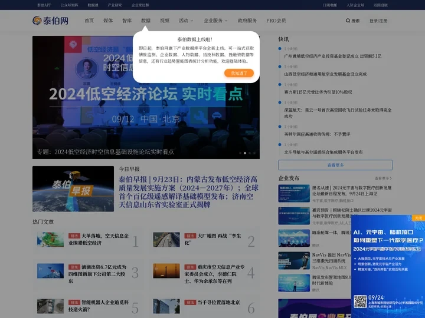
Task: Select the highlighted carousel indicator dot
Action: (x=245, y=153)
